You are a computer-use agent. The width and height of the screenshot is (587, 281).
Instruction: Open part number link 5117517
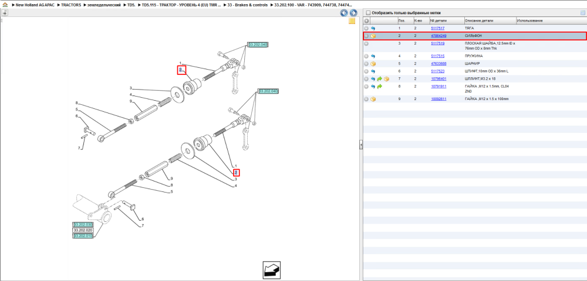pos(438,28)
